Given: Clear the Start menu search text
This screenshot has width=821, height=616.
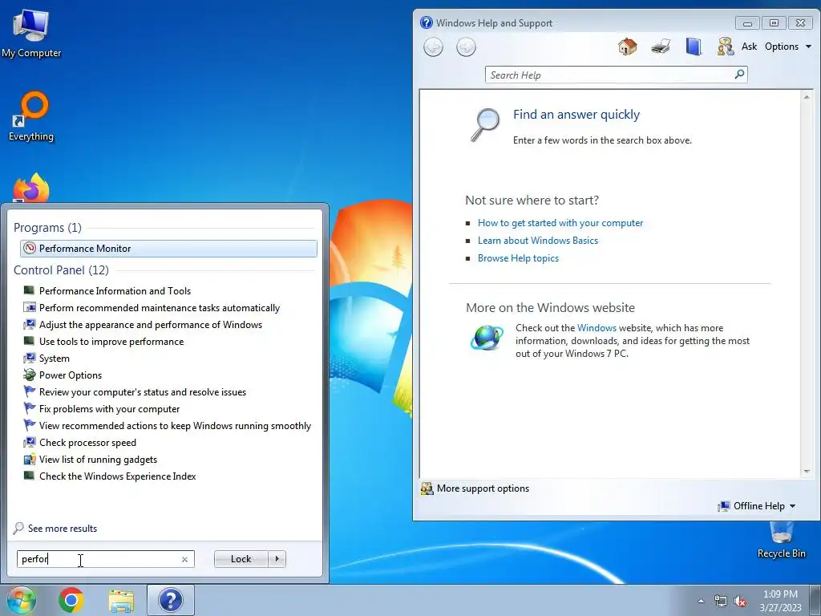Looking at the screenshot, I should (184, 559).
